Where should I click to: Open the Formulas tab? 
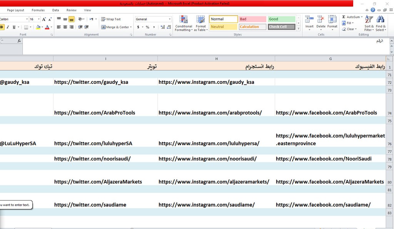pyautogui.click(x=38, y=10)
